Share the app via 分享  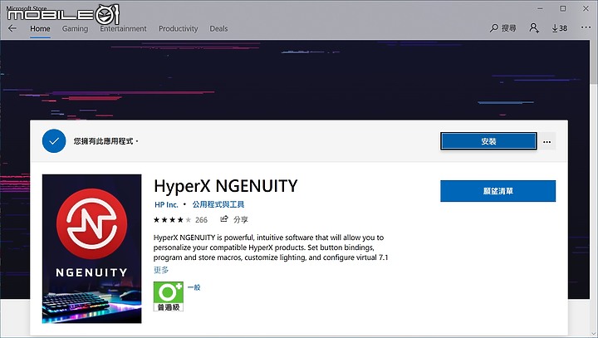(x=234, y=219)
